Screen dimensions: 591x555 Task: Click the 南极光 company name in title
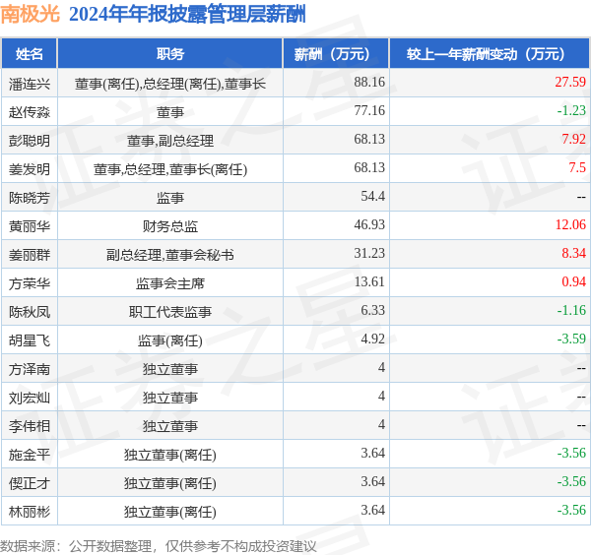coord(31,15)
